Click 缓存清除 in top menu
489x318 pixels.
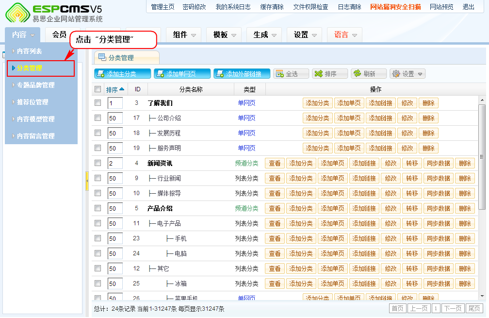click(x=272, y=7)
